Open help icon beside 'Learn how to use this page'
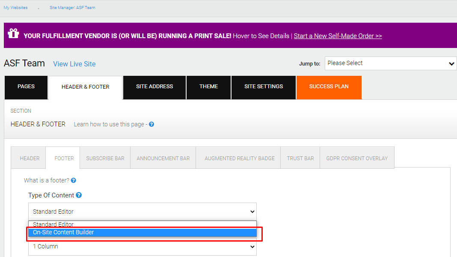The image size is (457, 257). (x=151, y=124)
